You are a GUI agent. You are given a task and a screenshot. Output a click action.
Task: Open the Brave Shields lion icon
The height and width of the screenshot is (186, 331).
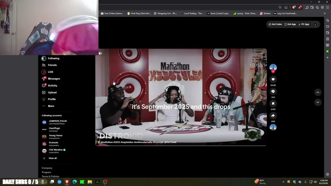294,7
